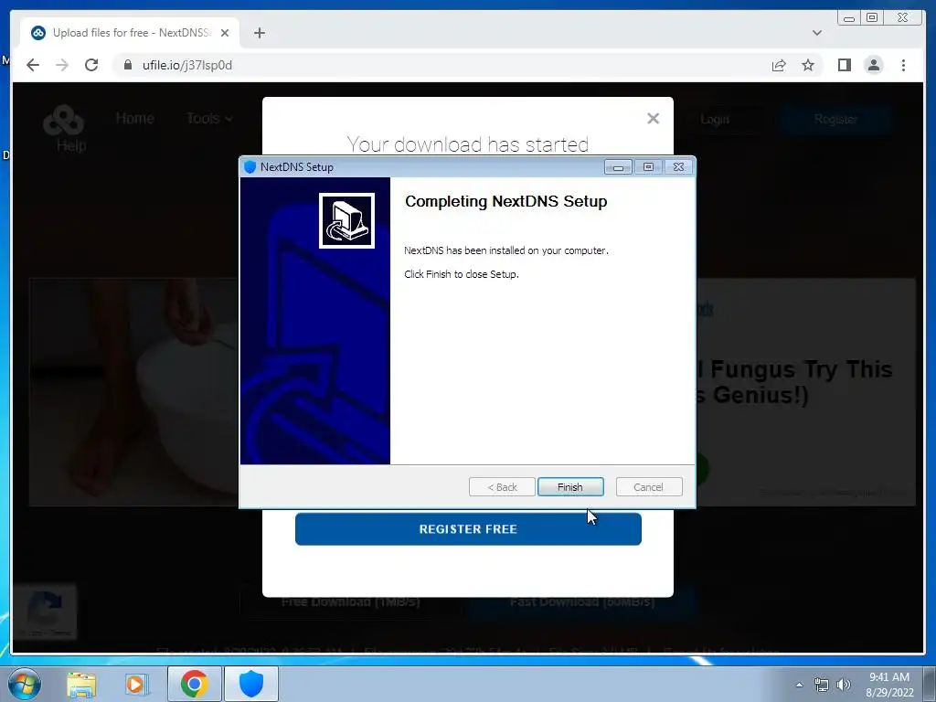Screen dimensions: 936x702
Task: Click the Fungus Try This ad headline
Action: [794, 382]
